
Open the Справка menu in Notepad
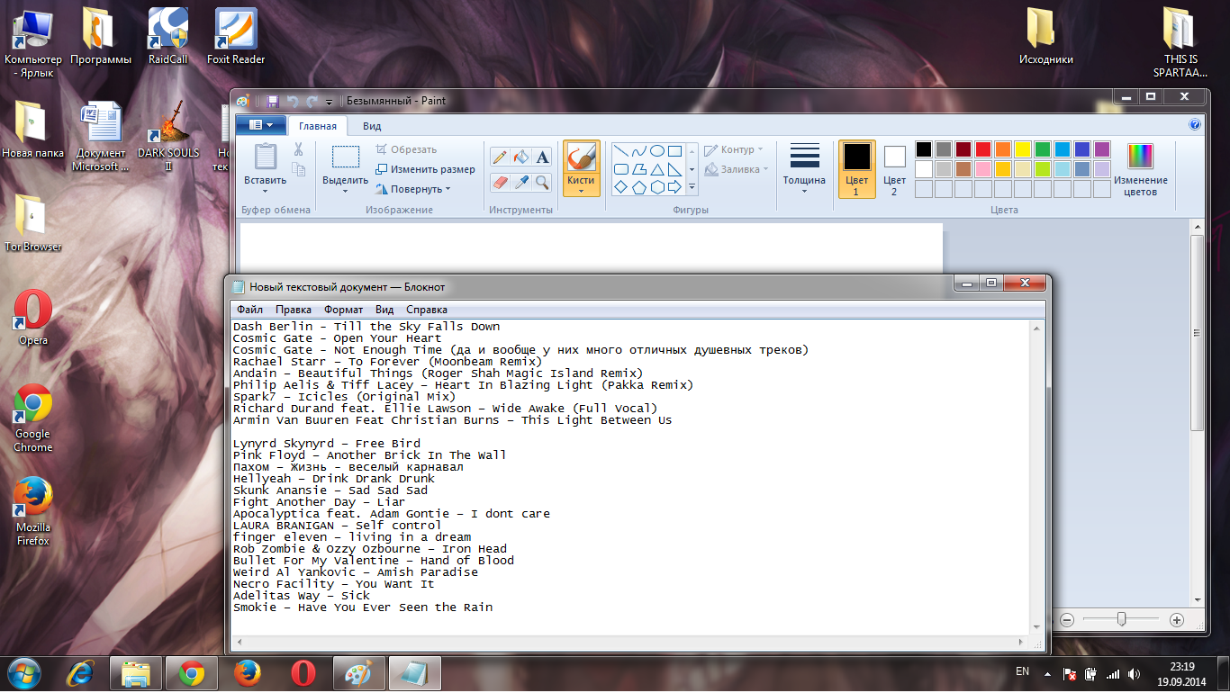[427, 310]
